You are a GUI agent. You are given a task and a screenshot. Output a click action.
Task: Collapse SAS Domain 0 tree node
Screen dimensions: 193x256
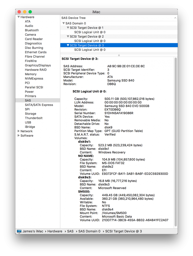pyautogui.click(x=64, y=23)
